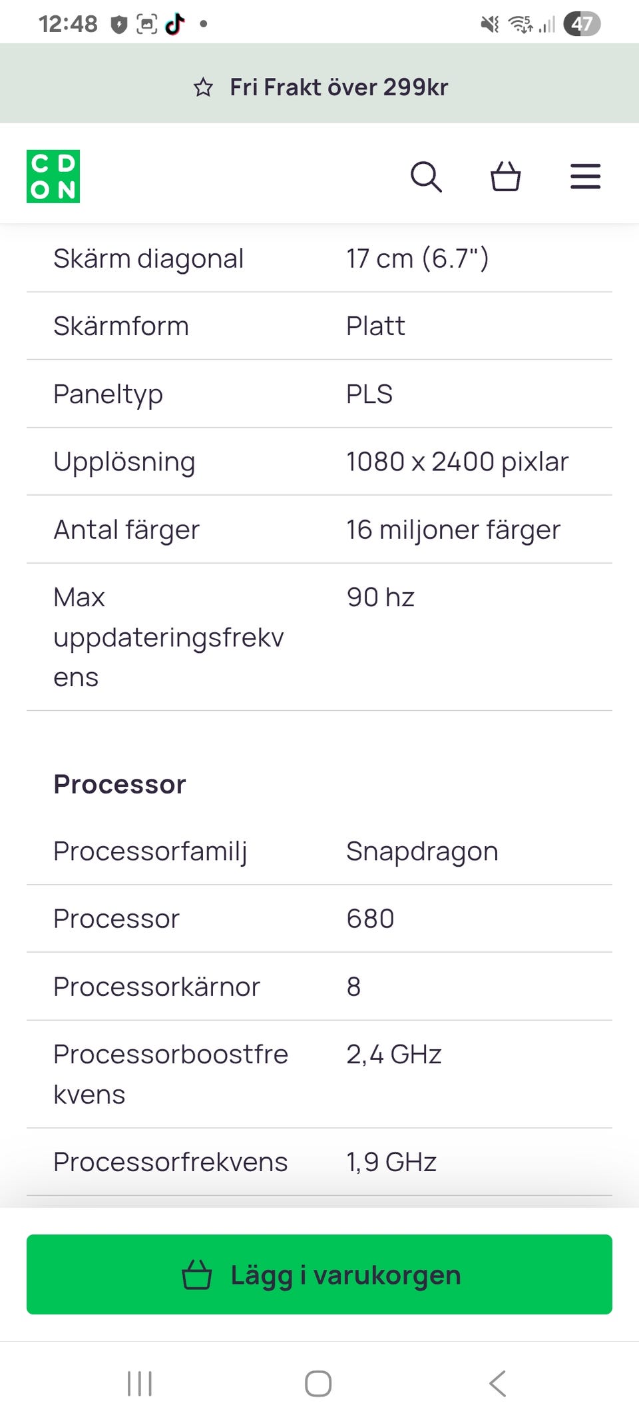The height and width of the screenshot is (1421, 639).
Task: Tap the star icon in the shipping banner
Action: [x=203, y=87]
